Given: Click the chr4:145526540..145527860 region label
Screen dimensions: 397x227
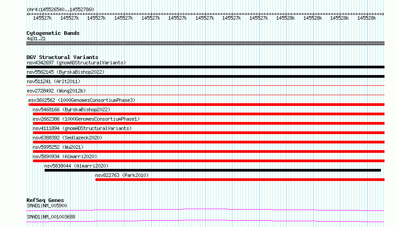Looking at the screenshot, I should (x=60, y=9).
